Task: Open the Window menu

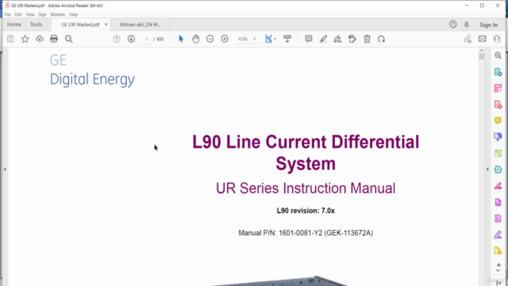Action: (58, 14)
